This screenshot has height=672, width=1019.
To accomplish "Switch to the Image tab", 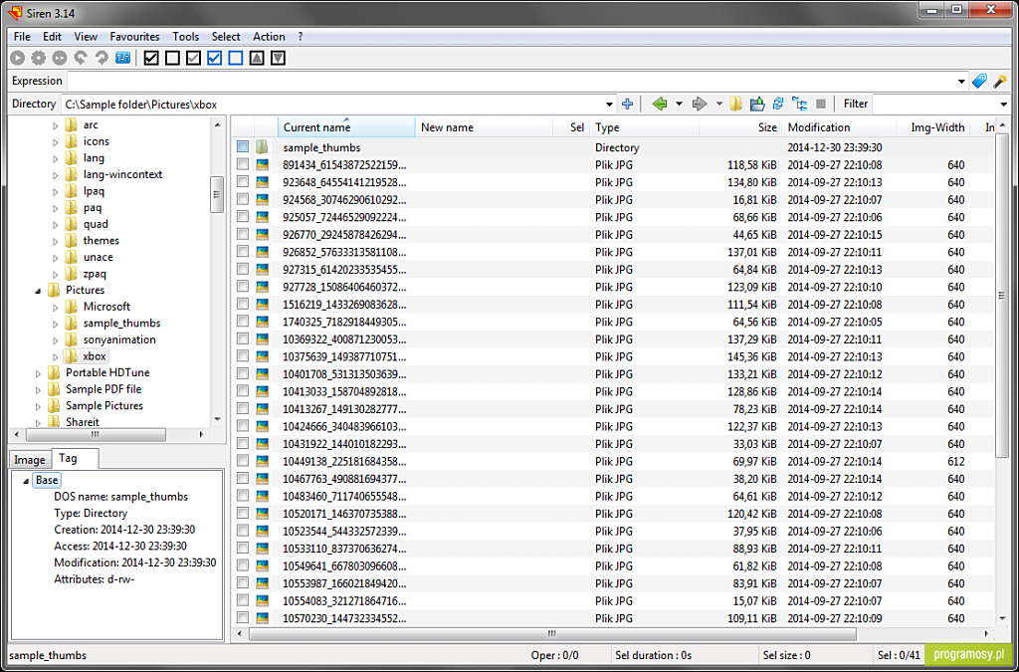I will 30,460.
